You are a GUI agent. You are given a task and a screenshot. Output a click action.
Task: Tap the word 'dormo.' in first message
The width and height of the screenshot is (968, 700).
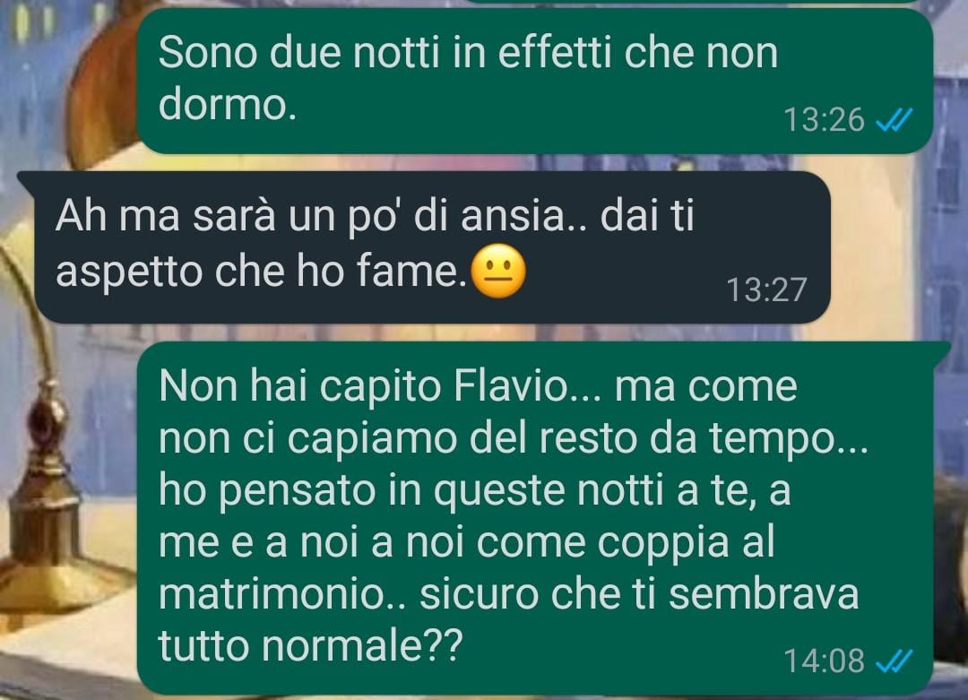[227, 104]
